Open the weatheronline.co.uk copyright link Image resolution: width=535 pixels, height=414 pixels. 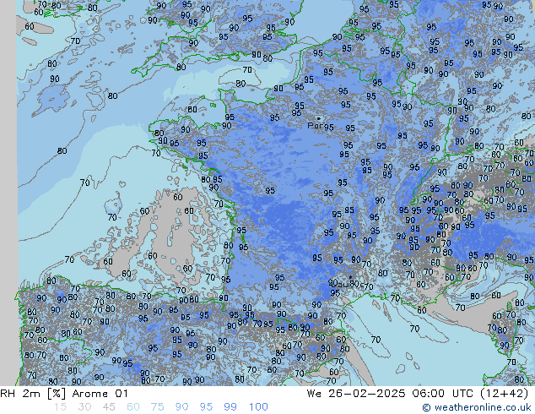[x=477, y=407]
